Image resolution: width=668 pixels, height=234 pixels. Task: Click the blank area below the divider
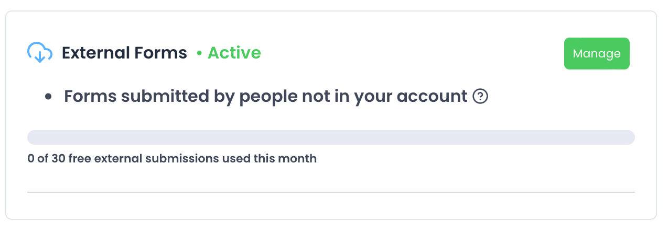(330, 206)
